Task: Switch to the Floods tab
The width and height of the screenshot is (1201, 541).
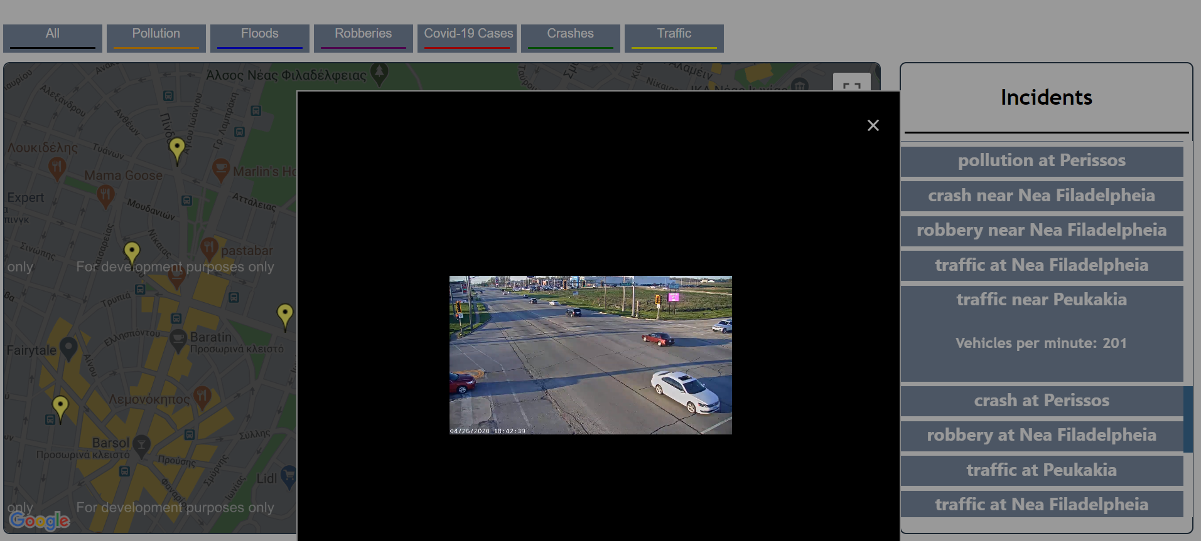Action: pos(260,38)
